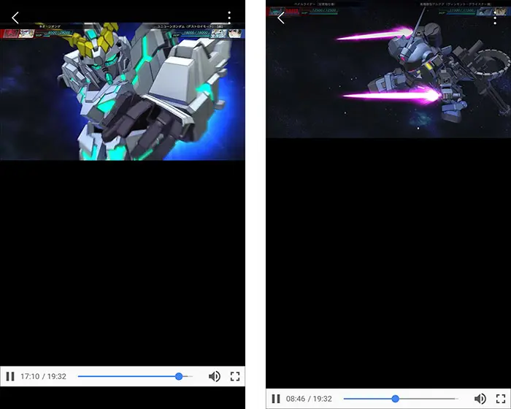The image size is (511, 409).
Task: Enter fullscreen on the left video
Action: tap(235, 376)
